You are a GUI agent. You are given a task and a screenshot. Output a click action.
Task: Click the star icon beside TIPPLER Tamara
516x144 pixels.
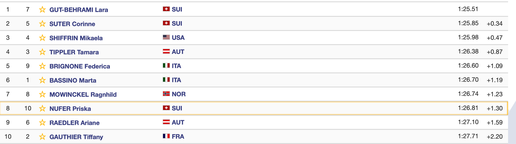(x=42, y=52)
